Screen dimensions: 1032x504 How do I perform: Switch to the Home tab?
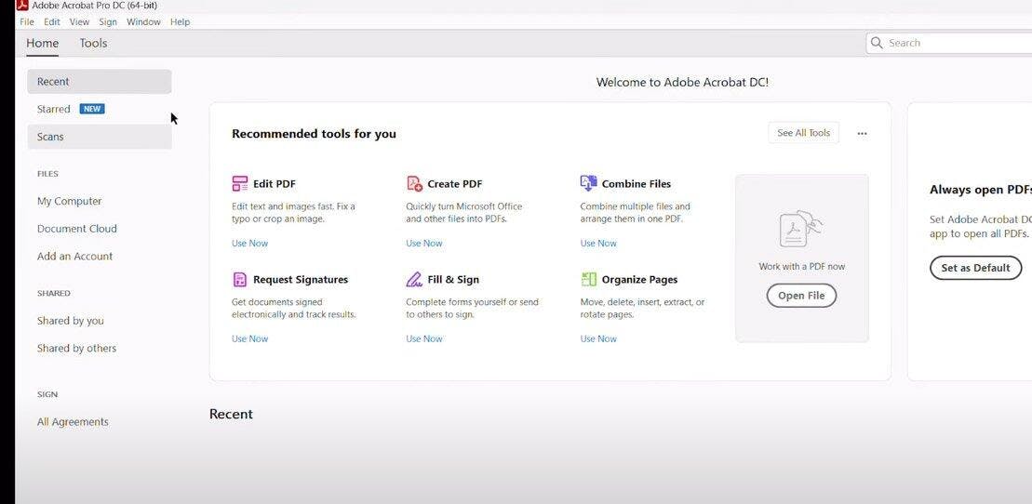(x=42, y=44)
